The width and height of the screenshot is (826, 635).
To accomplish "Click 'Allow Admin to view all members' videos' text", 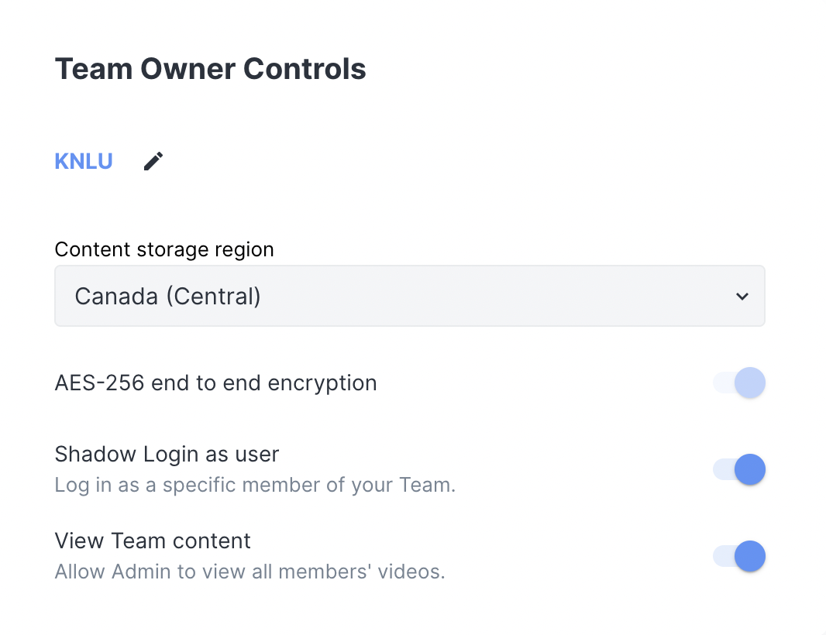I will coord(250,572).
